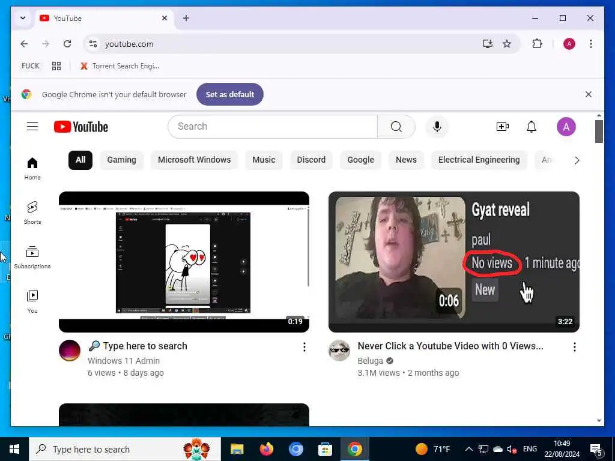
Task: Launch Firefox from taskbar
Action: [267, 449]
